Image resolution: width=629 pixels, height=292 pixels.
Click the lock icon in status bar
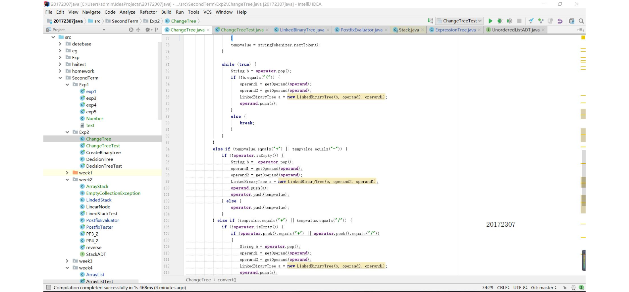click(565, 288)
